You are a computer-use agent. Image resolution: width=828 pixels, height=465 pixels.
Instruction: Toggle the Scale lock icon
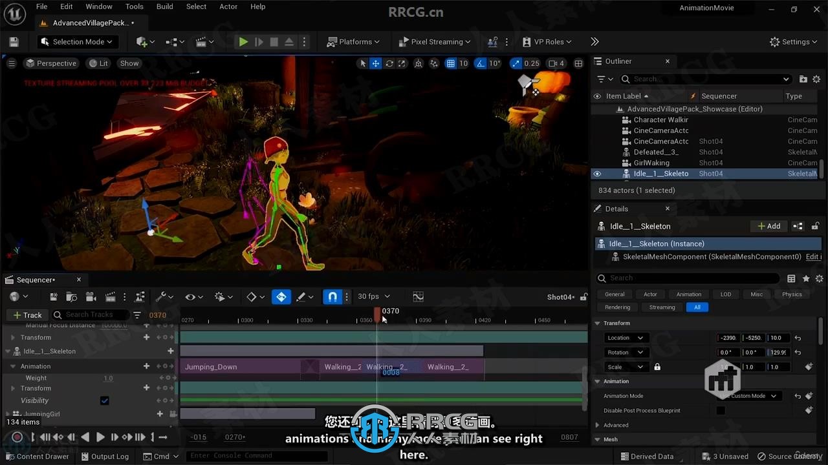pos(657,367)
